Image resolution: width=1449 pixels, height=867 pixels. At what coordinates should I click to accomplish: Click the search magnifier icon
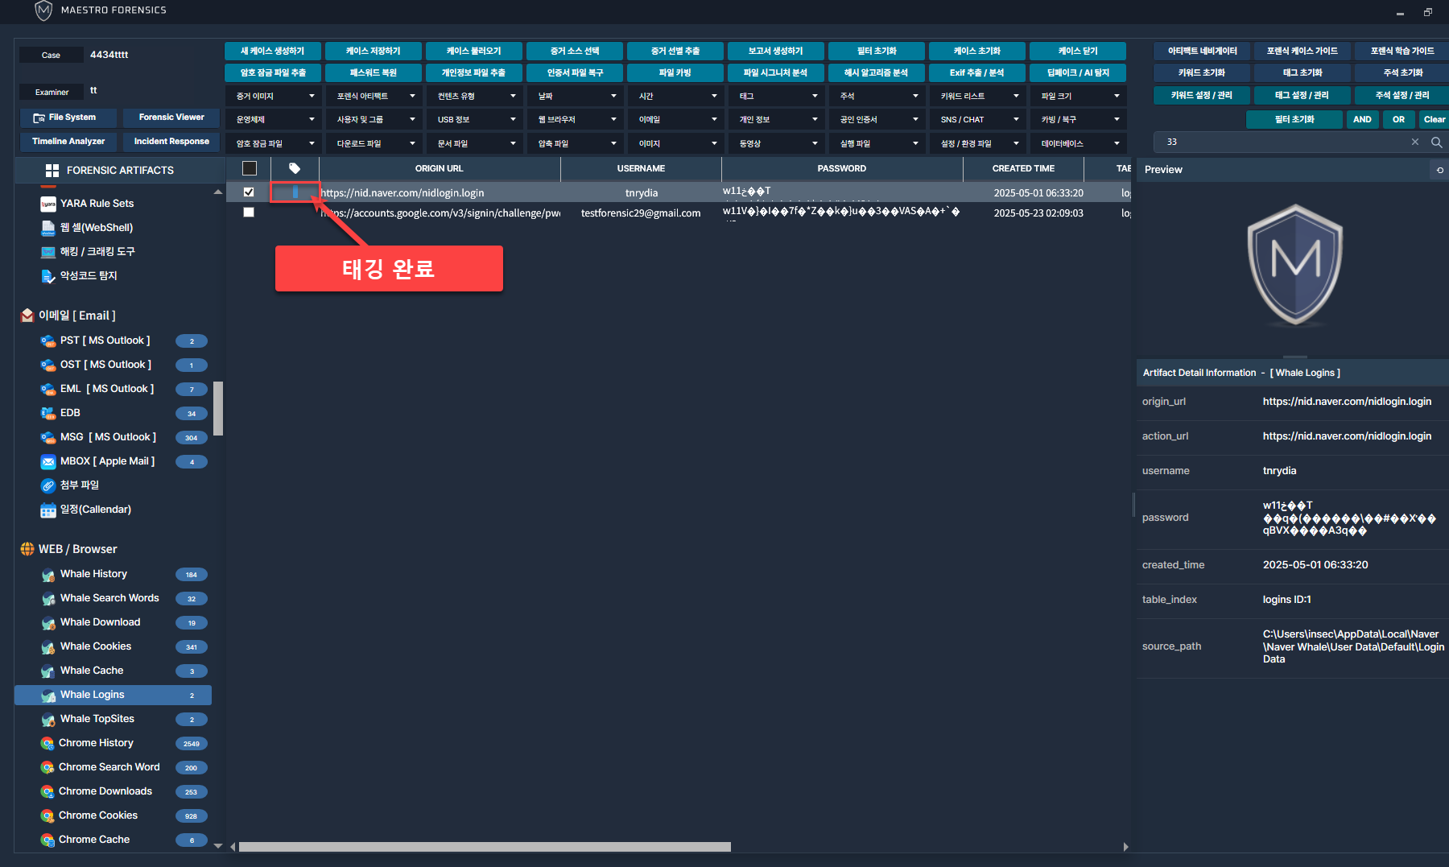pos(1436,142)
